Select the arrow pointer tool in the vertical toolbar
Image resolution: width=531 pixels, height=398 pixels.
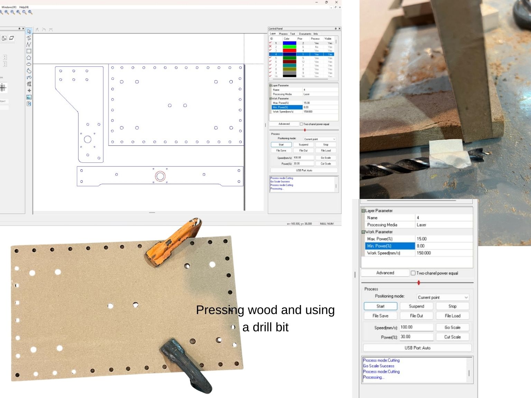pos(29,31)
